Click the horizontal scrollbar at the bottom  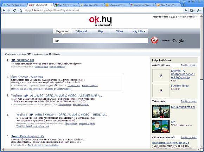point(100,150)
